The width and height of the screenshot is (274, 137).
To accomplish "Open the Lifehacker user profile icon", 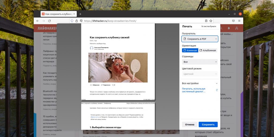I will (237, 28).
